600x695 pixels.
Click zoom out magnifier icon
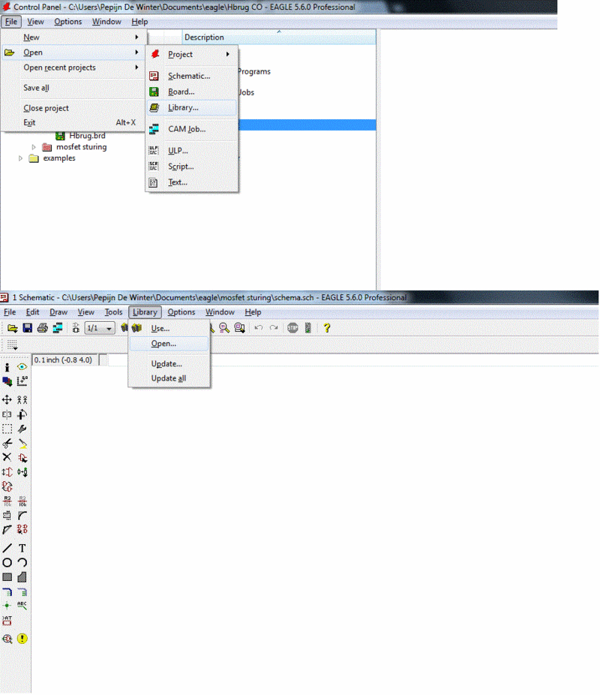pyautogui.click(x=224, y=329)
